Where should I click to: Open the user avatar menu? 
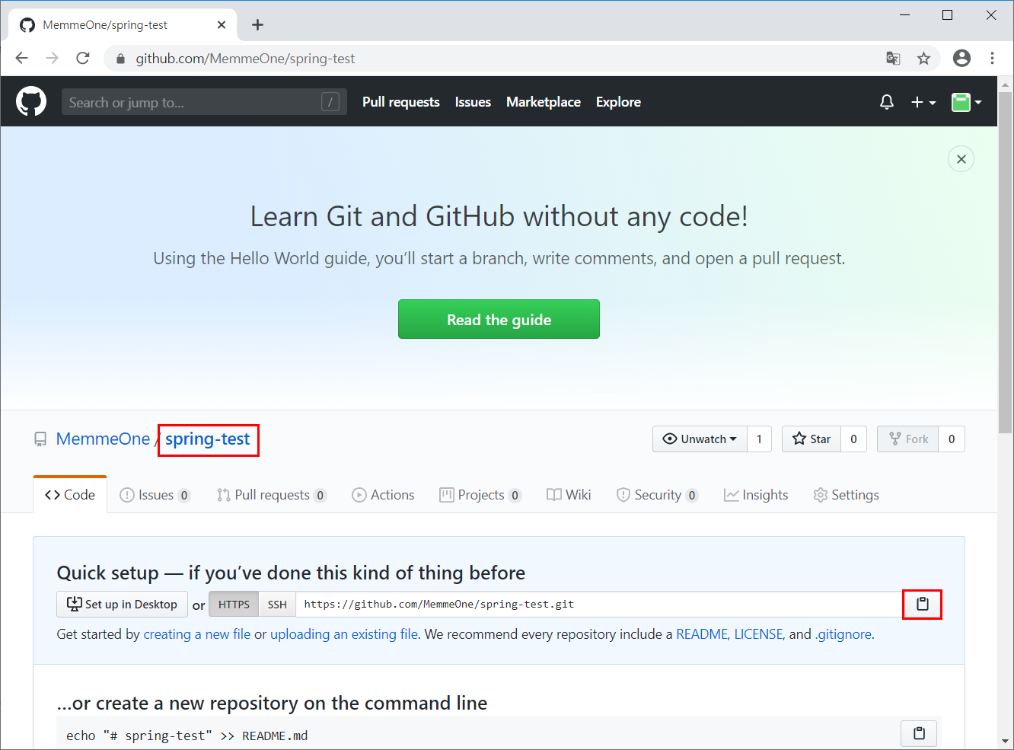(x=966, y=102)
